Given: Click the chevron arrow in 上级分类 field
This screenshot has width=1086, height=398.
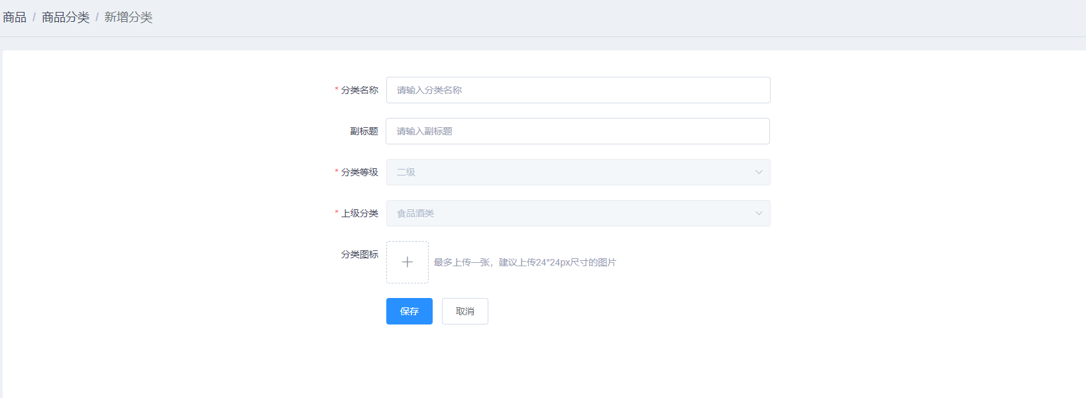Looking at the screenshot, I should point(759,213).
